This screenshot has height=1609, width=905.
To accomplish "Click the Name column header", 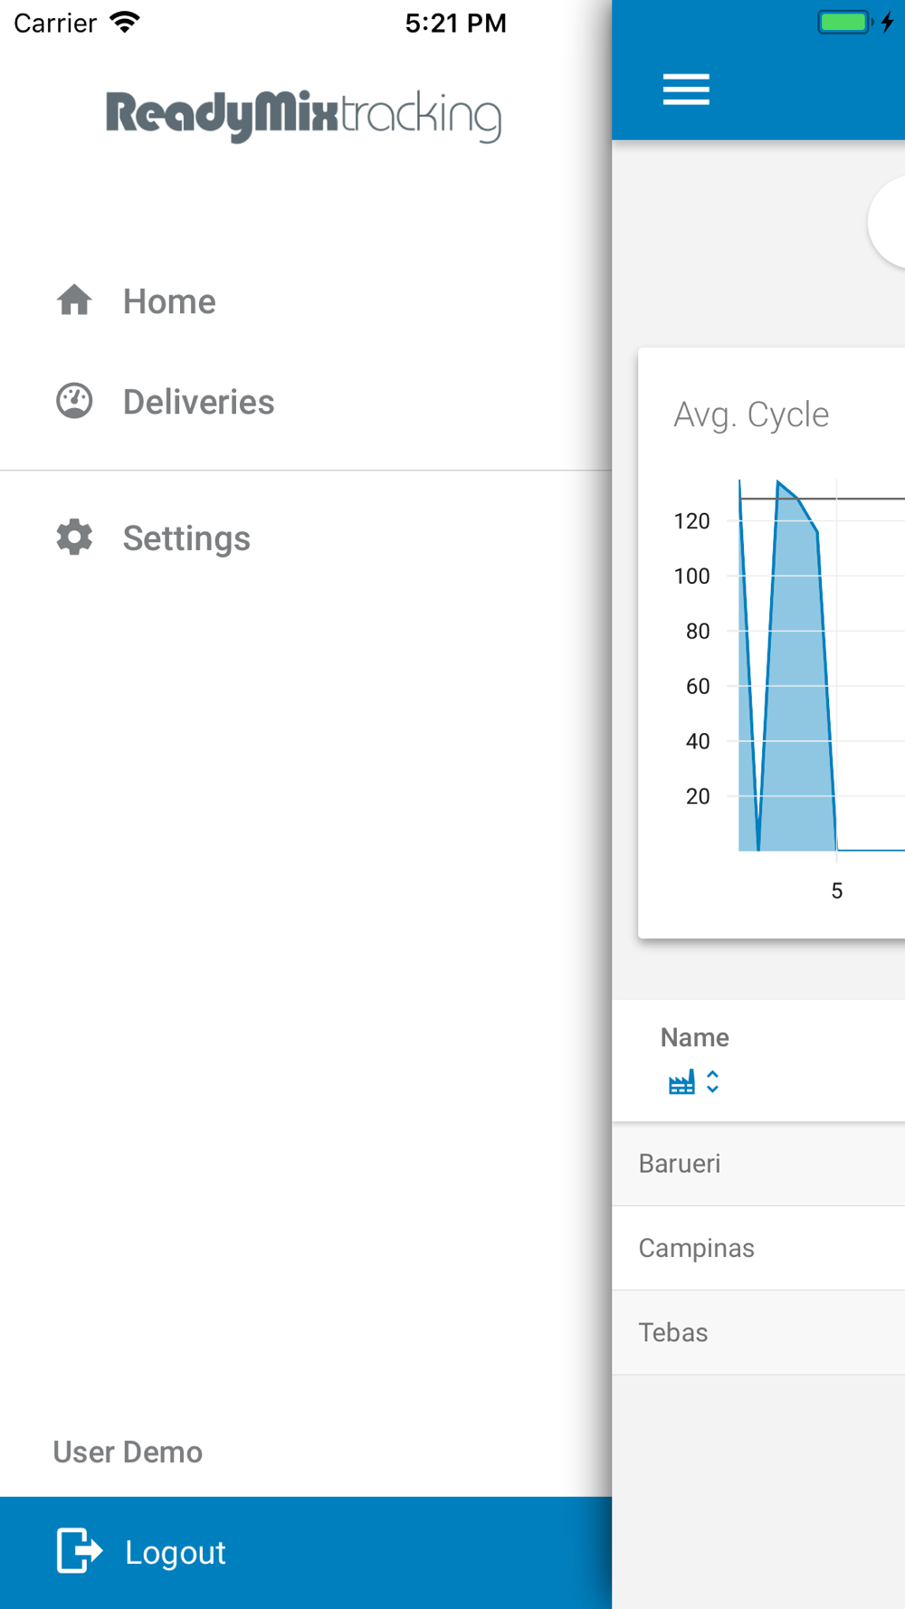I will point(694,1038).
